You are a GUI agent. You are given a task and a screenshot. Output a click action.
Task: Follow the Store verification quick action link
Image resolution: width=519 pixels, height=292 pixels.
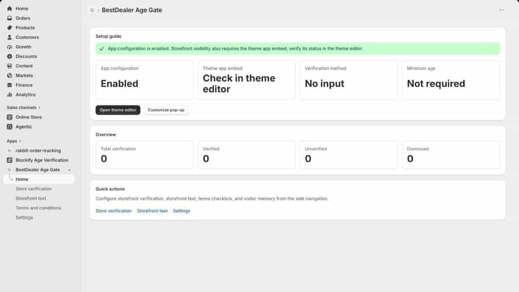(113, 211)
